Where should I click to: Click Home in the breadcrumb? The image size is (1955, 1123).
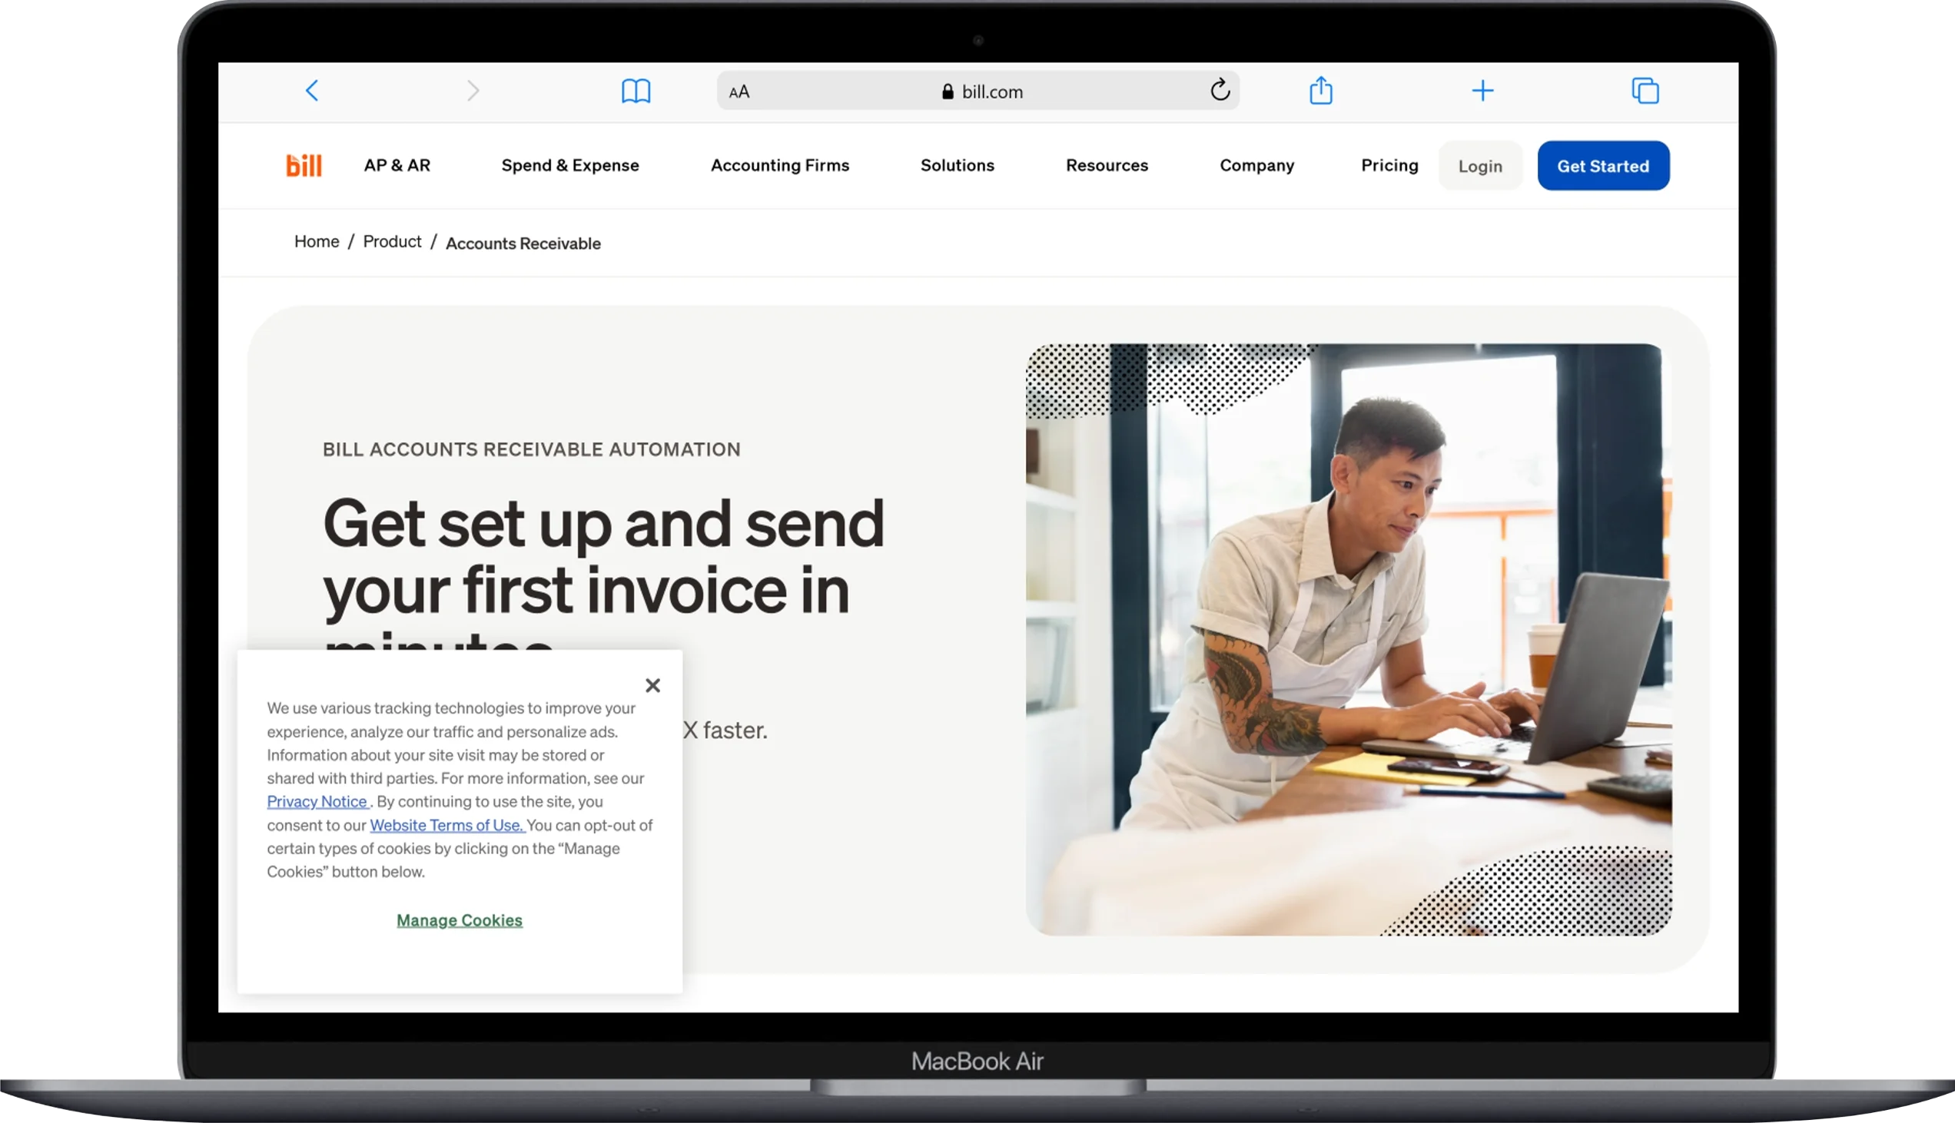(317, 242)
